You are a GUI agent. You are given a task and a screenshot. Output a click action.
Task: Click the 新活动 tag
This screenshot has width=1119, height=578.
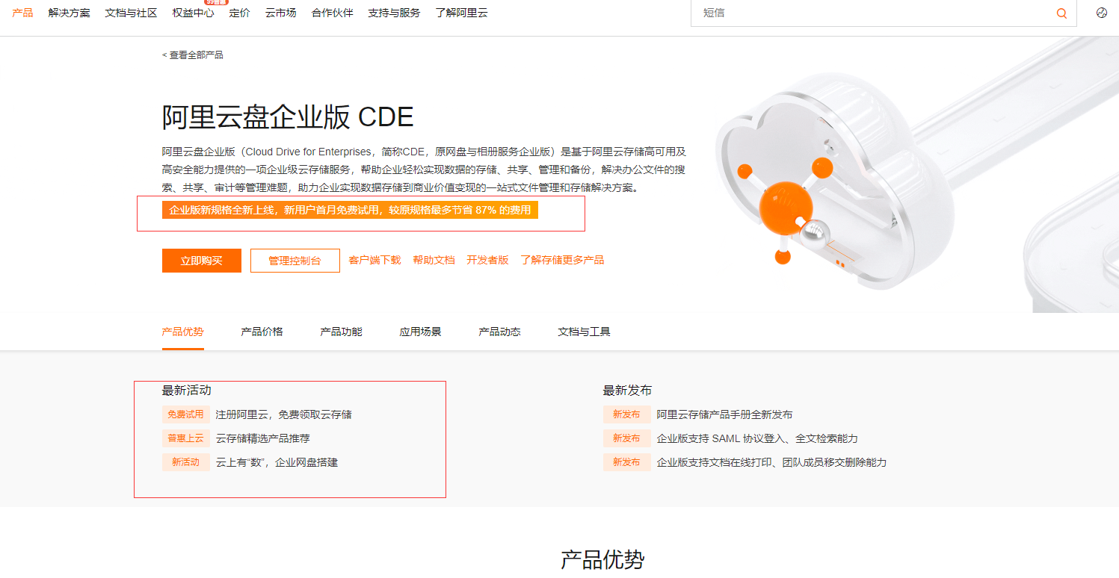(185, 462)
